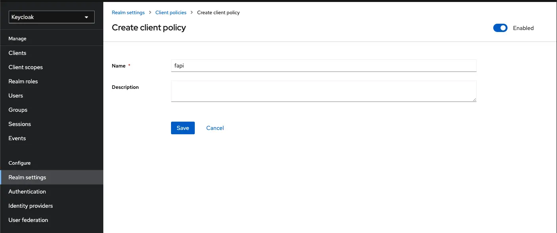
Task: Open the Events log page
Action: 17,138
